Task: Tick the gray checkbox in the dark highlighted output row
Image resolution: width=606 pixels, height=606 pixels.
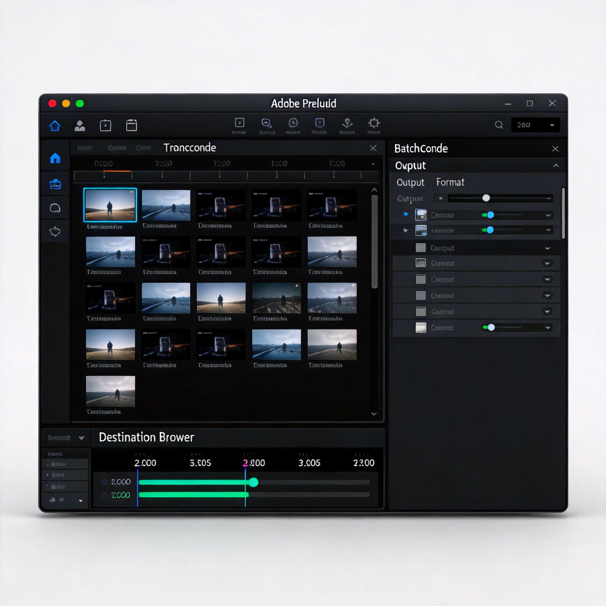Action: point(421,248)
